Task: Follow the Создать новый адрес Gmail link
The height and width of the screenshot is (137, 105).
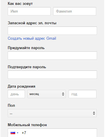Action: (32, 39)
